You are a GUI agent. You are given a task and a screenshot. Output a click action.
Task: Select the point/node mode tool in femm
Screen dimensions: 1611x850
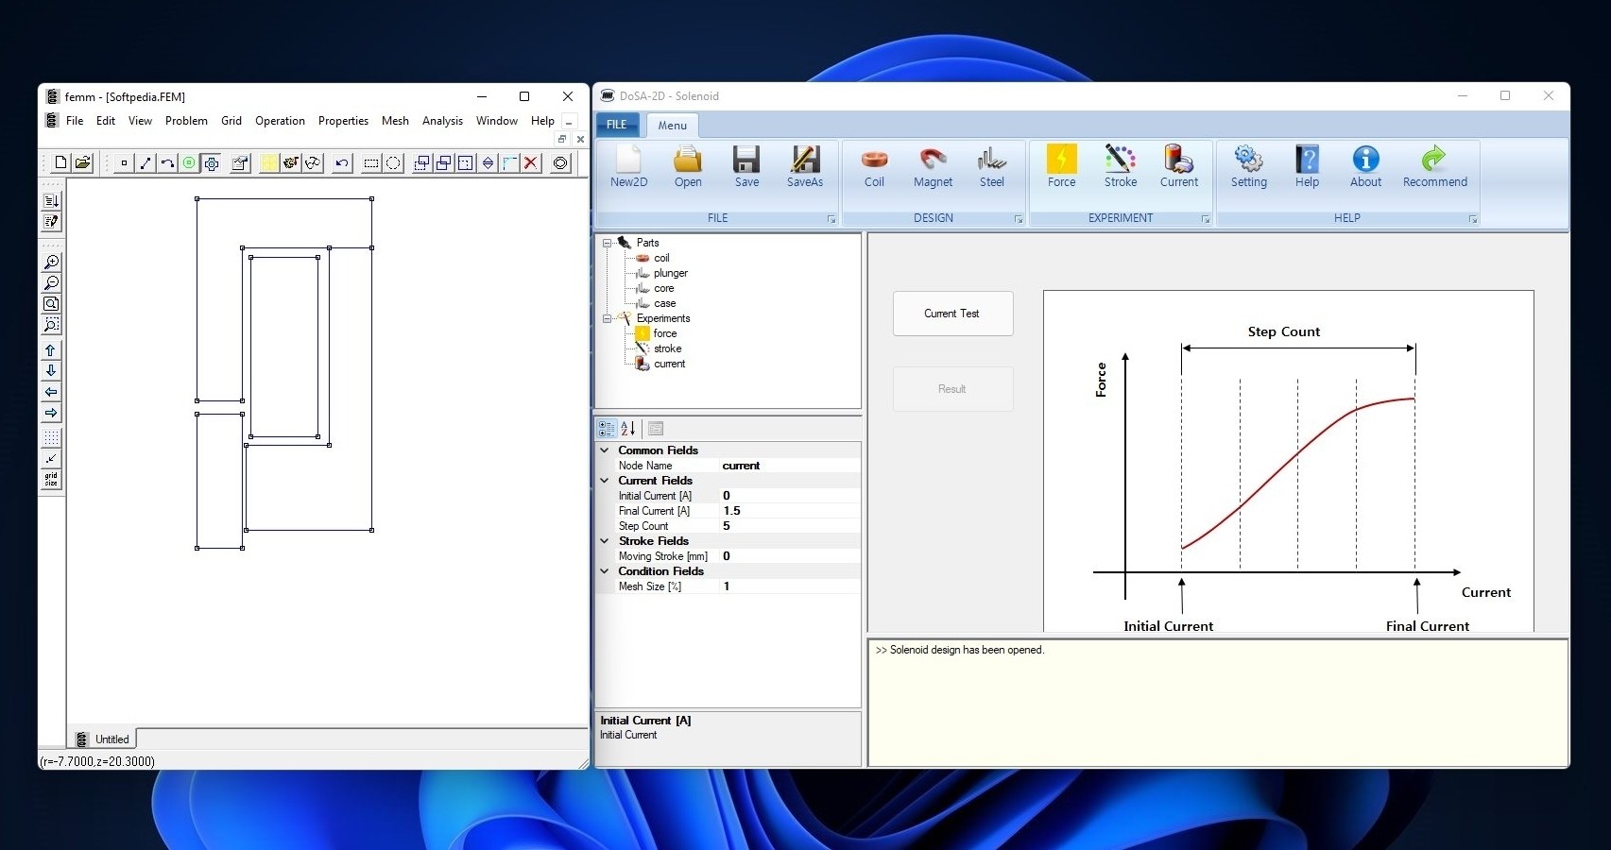click(124, 162)
